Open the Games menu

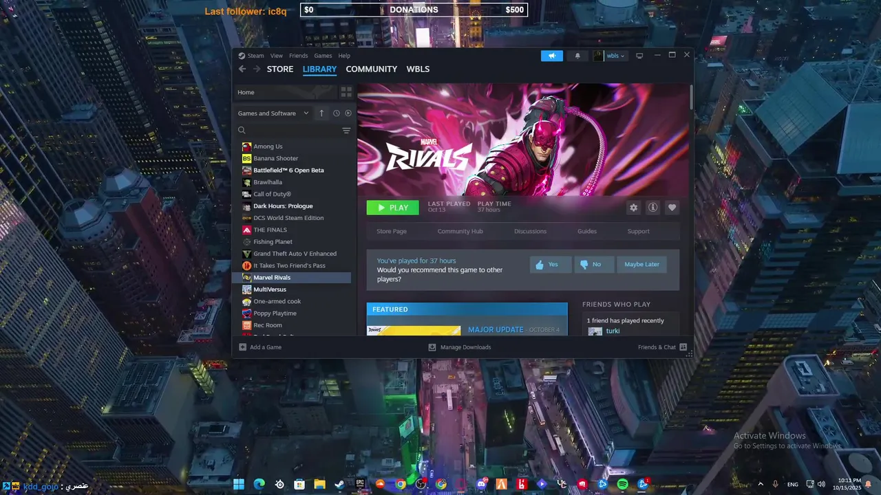click(323, 56)
